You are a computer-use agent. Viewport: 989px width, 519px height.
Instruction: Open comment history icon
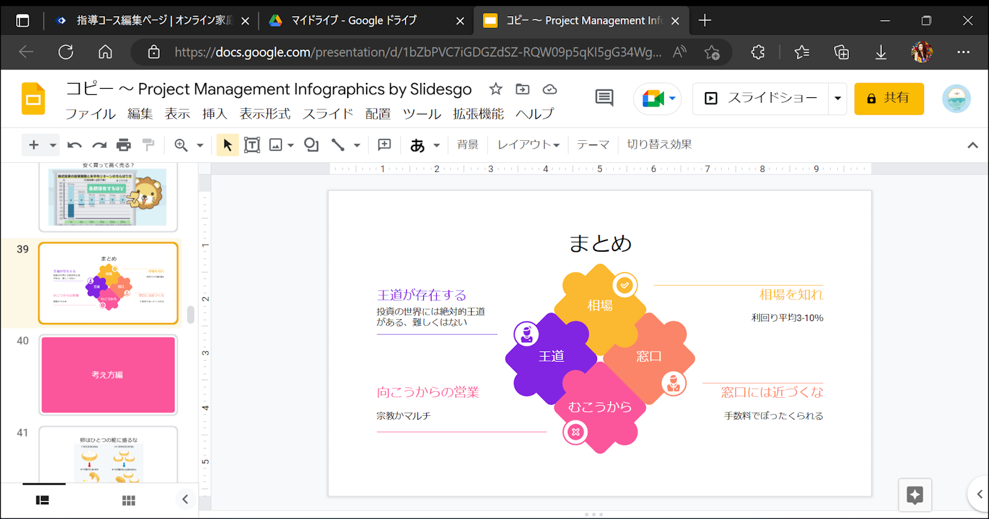point(604,98)
